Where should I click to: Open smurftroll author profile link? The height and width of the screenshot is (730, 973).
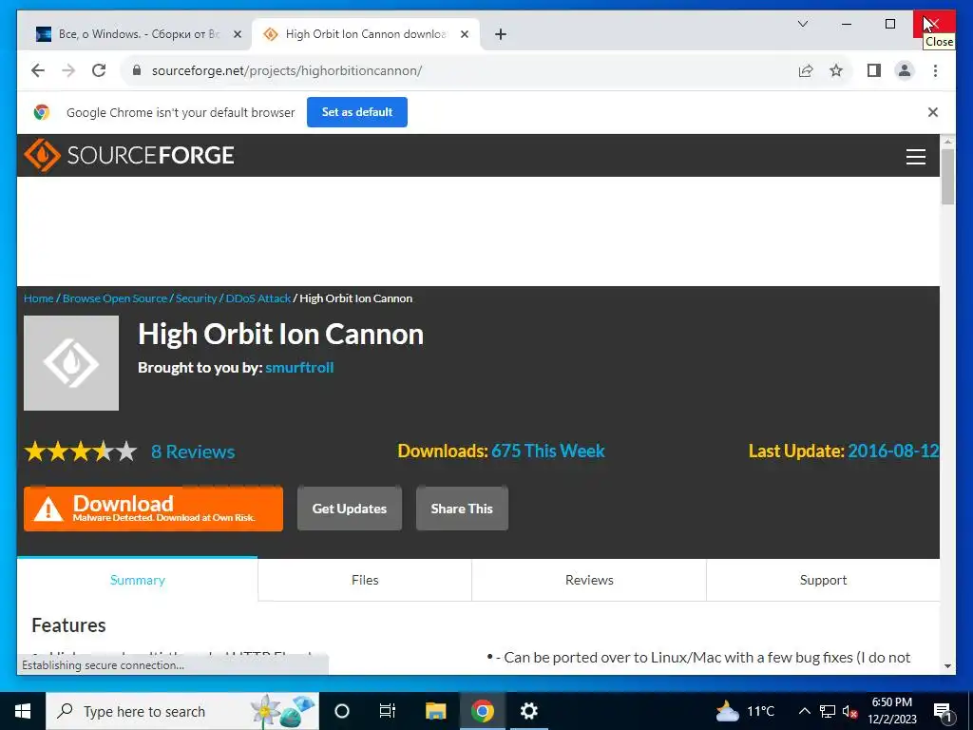coord(299,368)
